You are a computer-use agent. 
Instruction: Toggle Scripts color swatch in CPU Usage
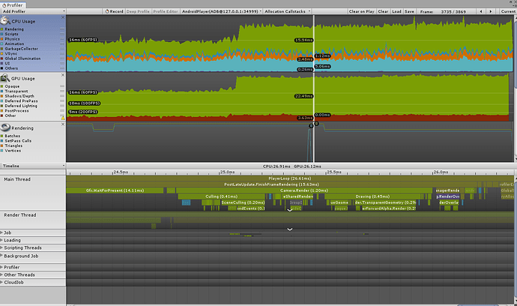pyautogui.click(x=2, y=34)
